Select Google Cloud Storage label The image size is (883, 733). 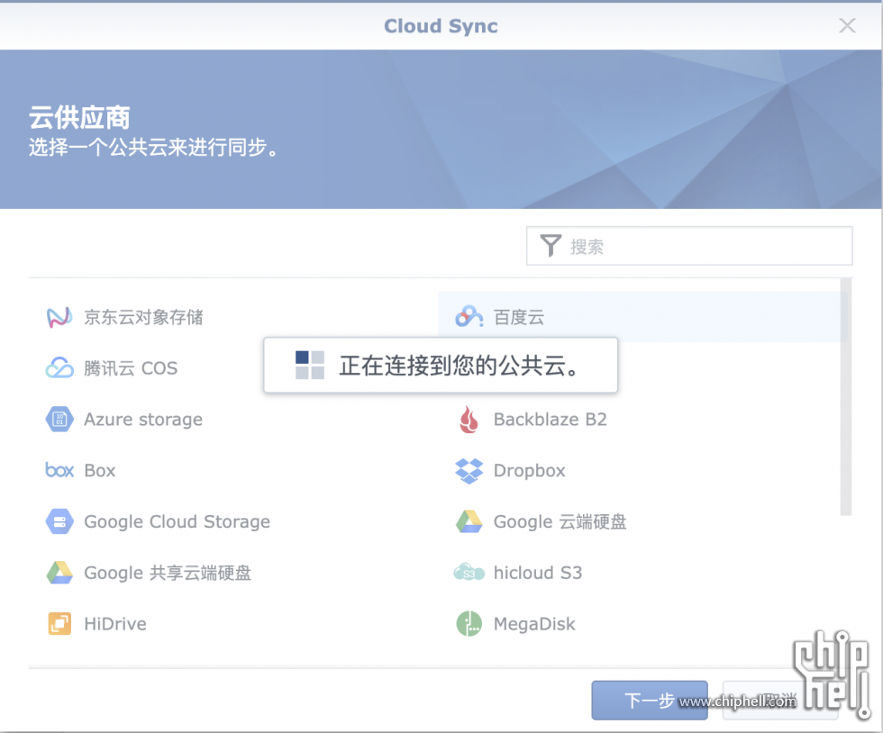pyautogui.click(x=177, y=522)
